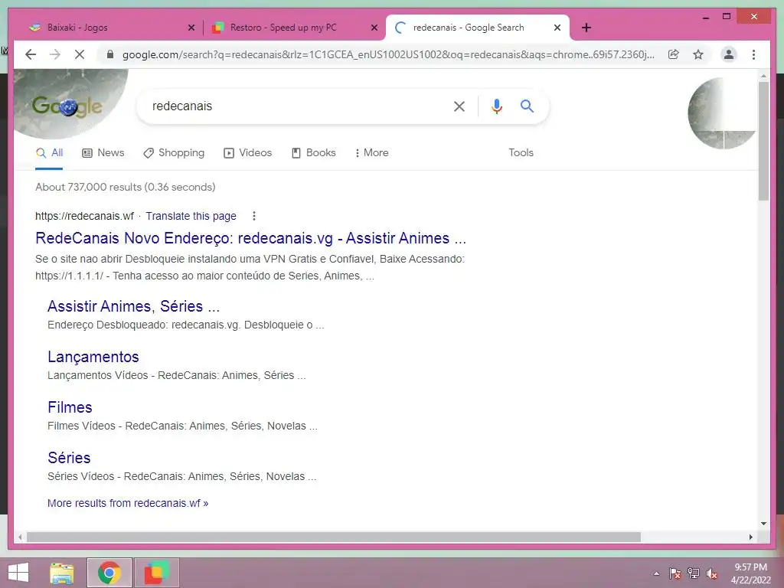Click the Google account circle image
This screenshot has width=784, height=588.
coord(722,113)
